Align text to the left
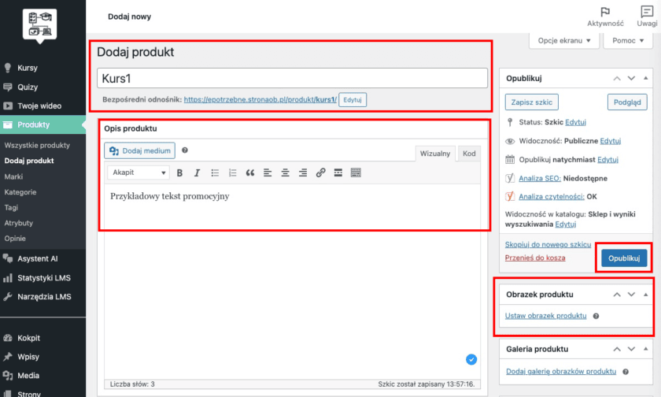661x397 pixels. click(268, 173)
